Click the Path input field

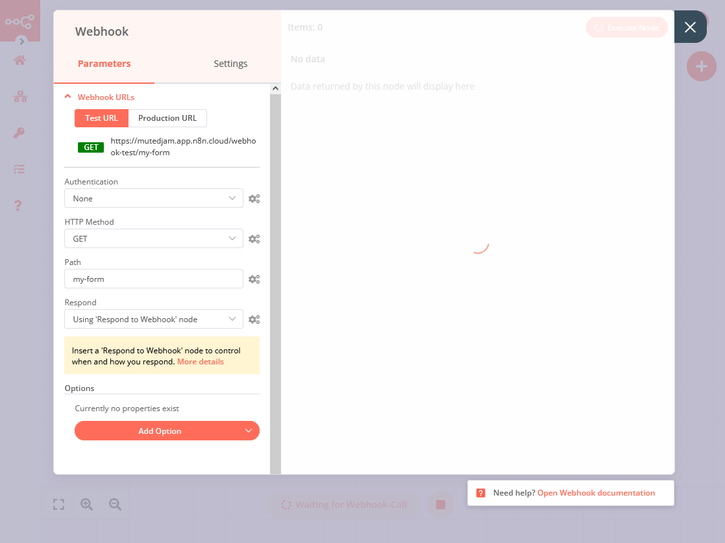pos(153,279)
